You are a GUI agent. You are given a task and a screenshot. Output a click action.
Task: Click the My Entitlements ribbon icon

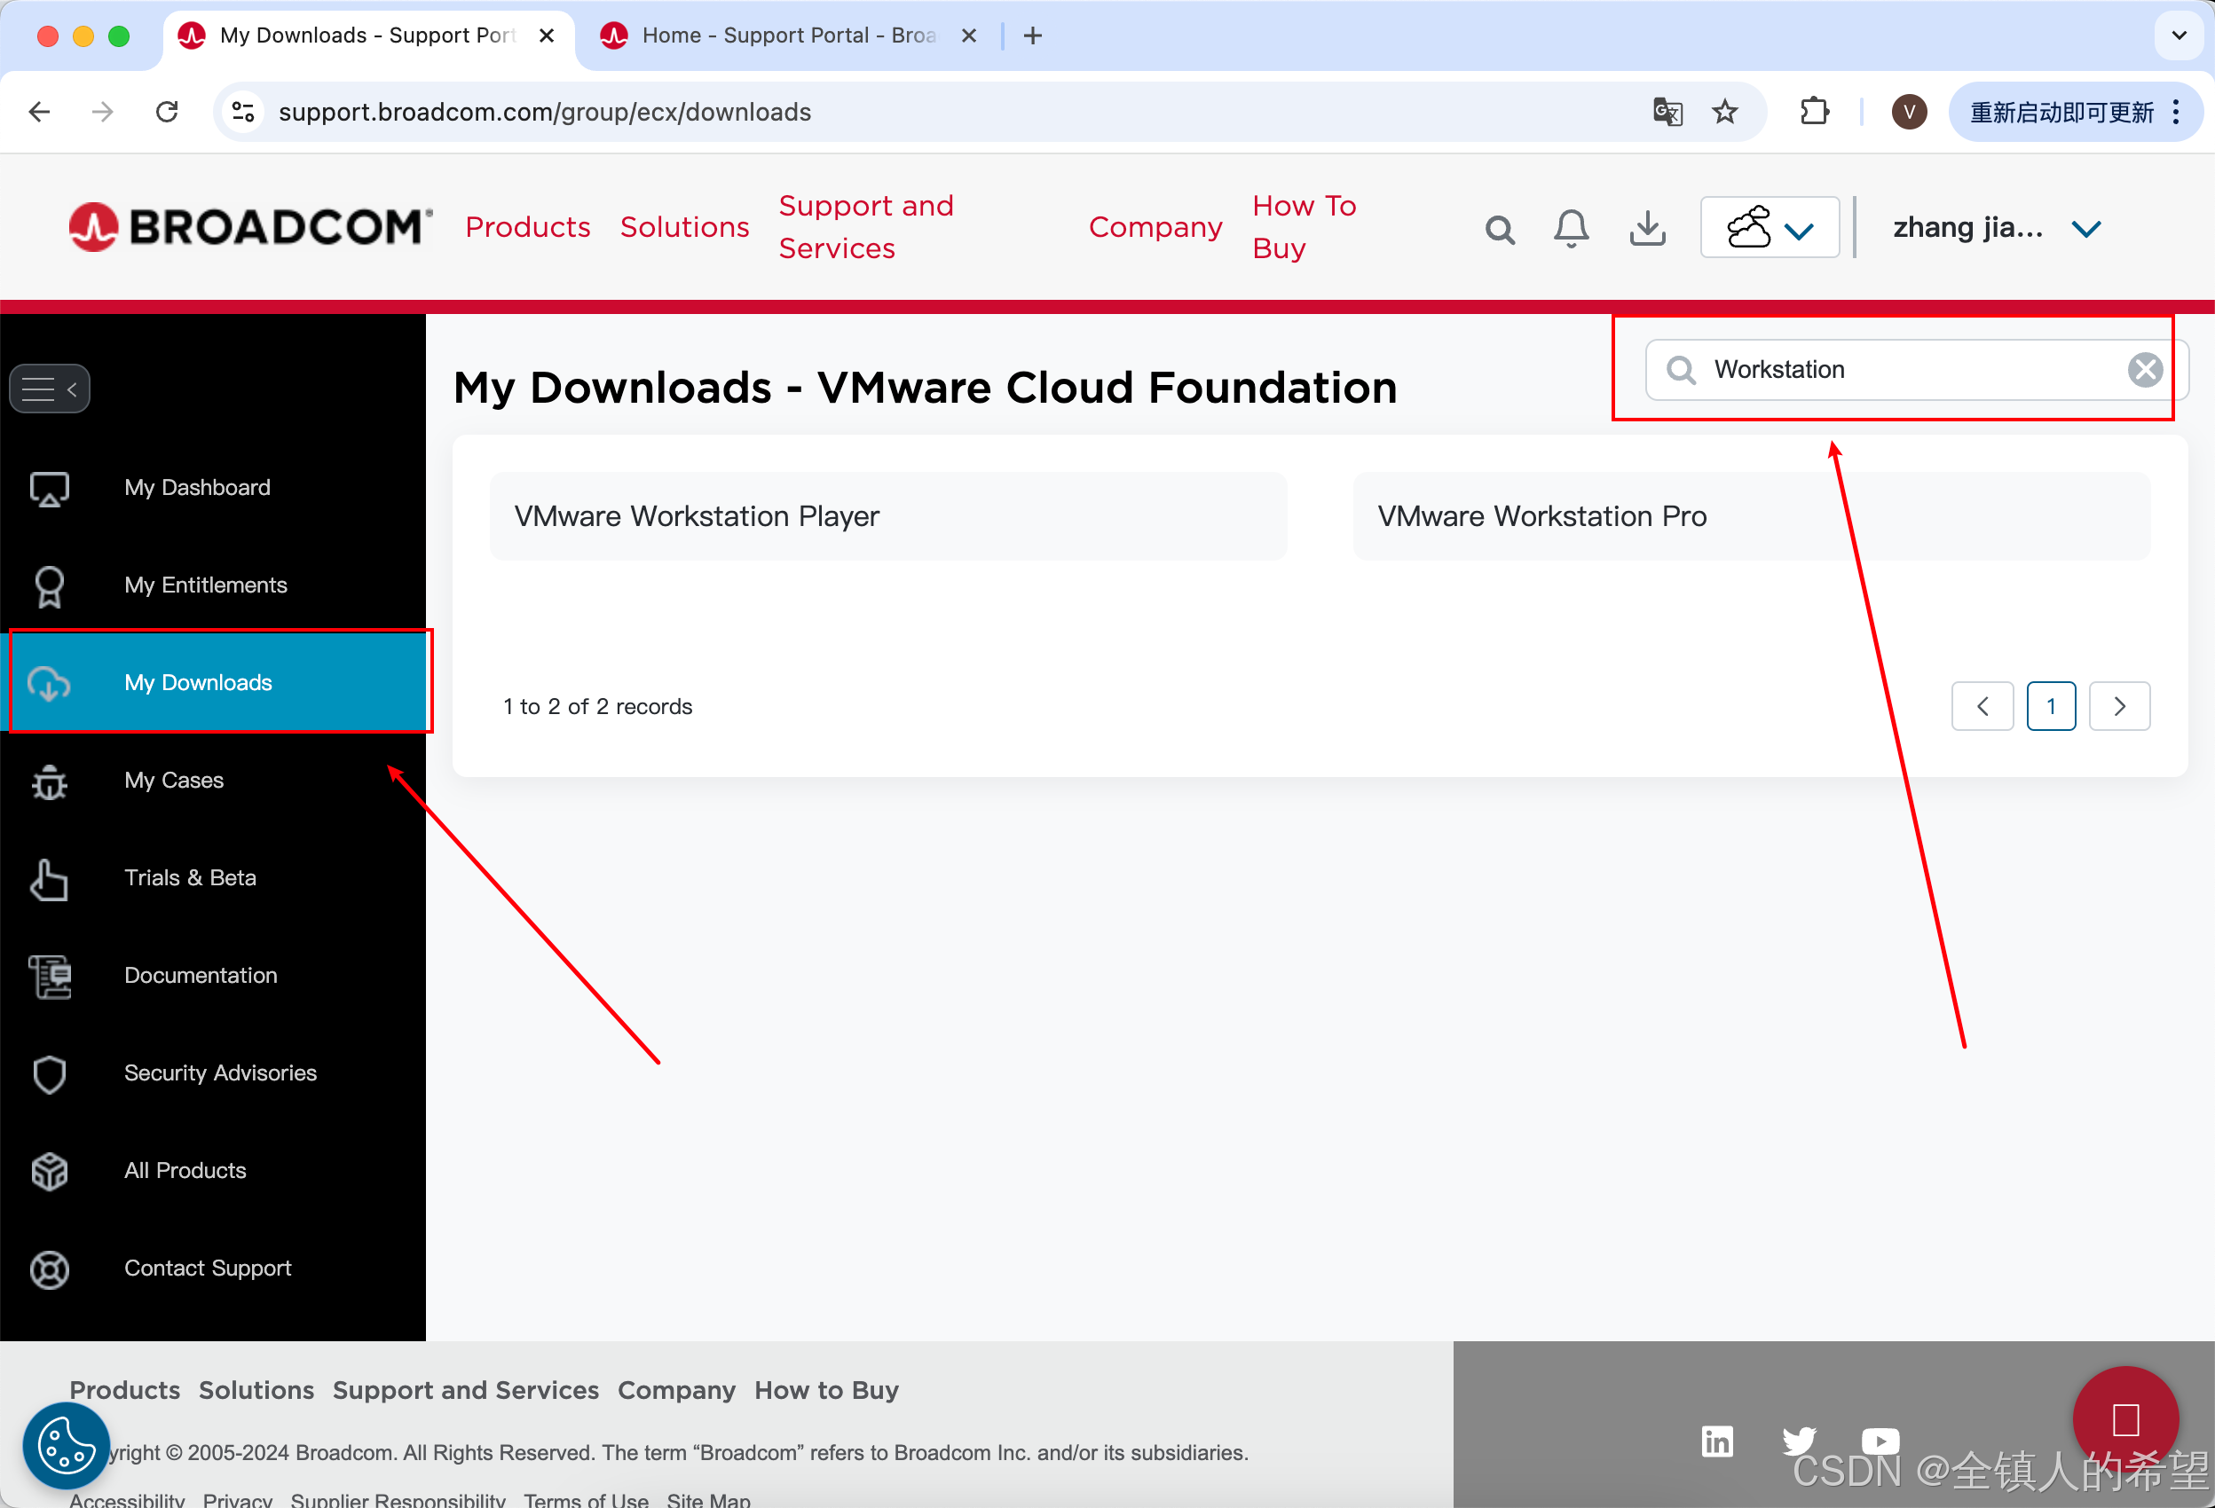[50, 587]
